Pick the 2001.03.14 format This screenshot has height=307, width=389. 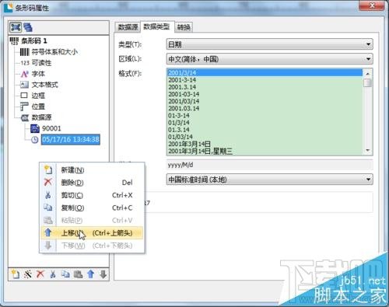point(265,108)
